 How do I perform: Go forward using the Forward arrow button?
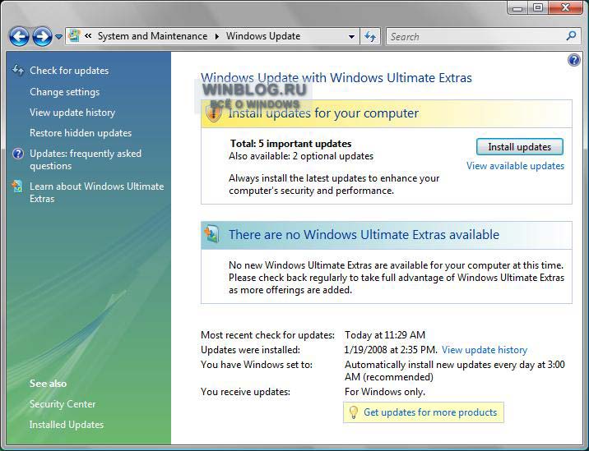[42, 36]
